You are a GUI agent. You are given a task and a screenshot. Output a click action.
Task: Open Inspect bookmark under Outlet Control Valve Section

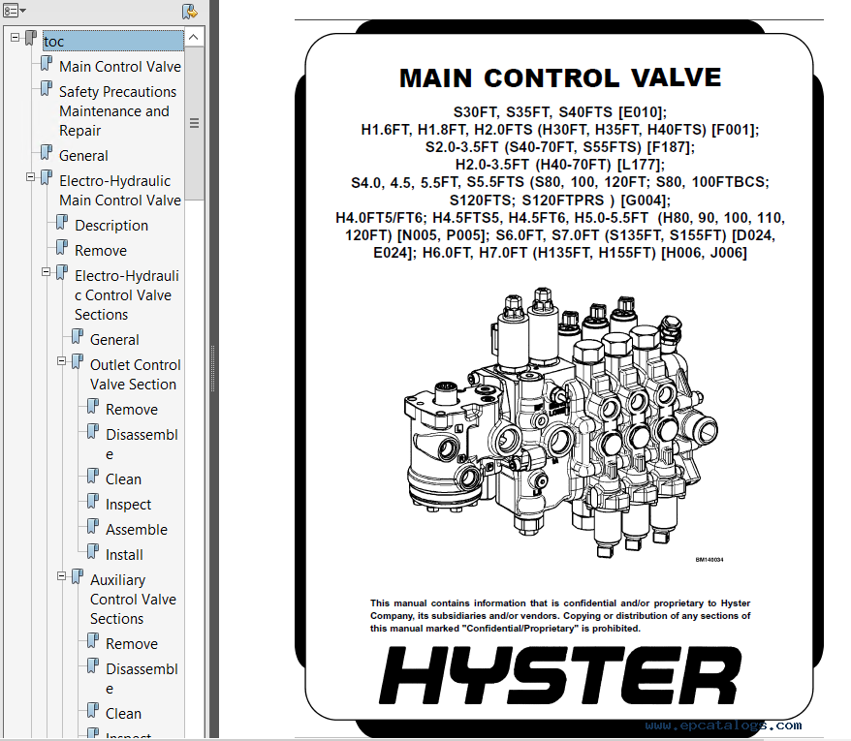point(128,505)
